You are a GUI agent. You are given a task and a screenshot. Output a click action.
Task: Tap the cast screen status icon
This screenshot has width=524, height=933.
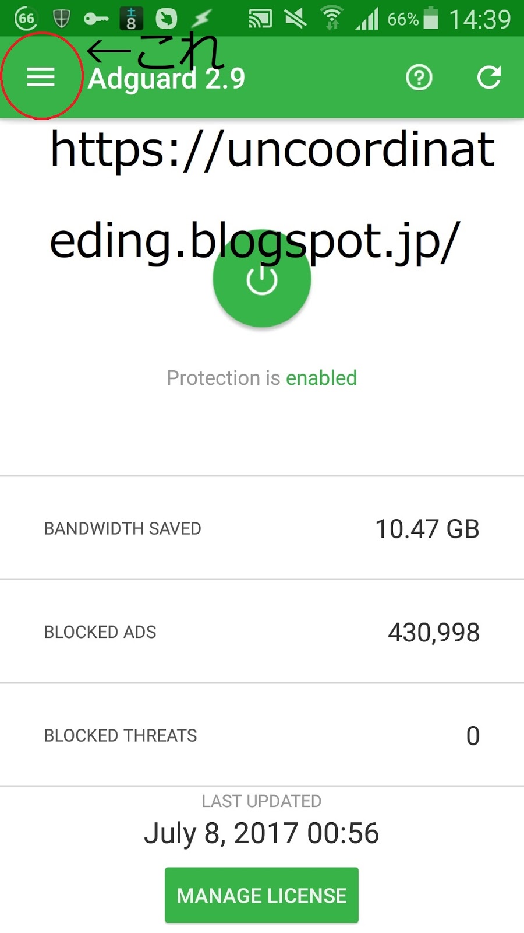[x=260, y=19]
